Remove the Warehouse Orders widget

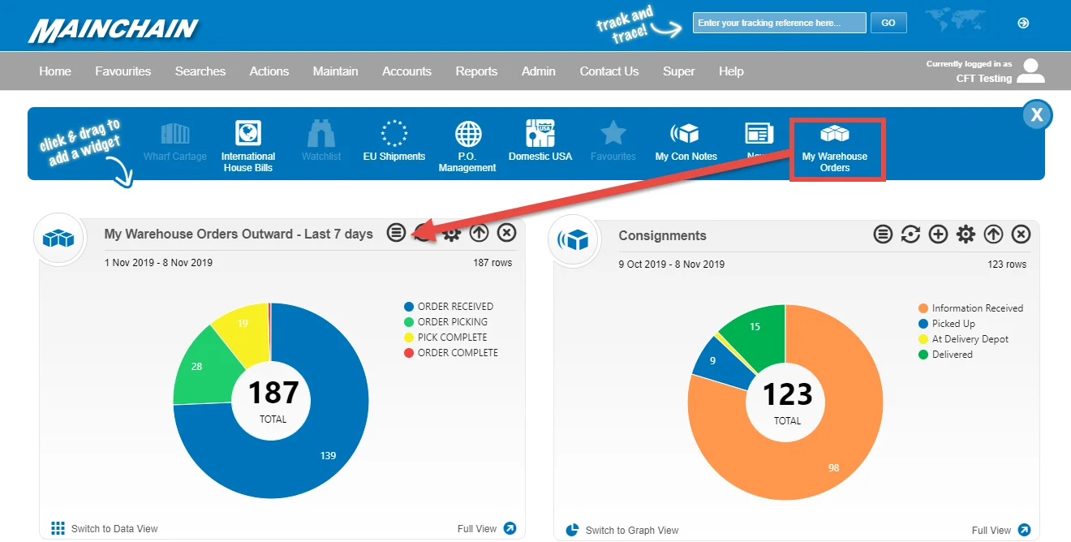[x=506, y=233]
